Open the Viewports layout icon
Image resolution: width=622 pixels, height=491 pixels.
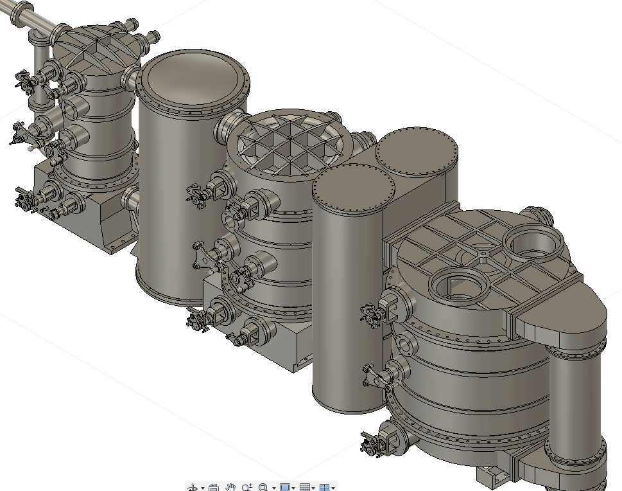coord(325,487)
